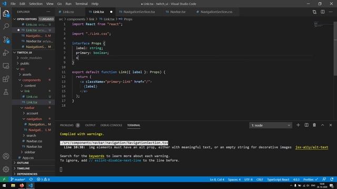
Task: Switch to the NavigationSection.css tab
Action: [x=216, y=12]
